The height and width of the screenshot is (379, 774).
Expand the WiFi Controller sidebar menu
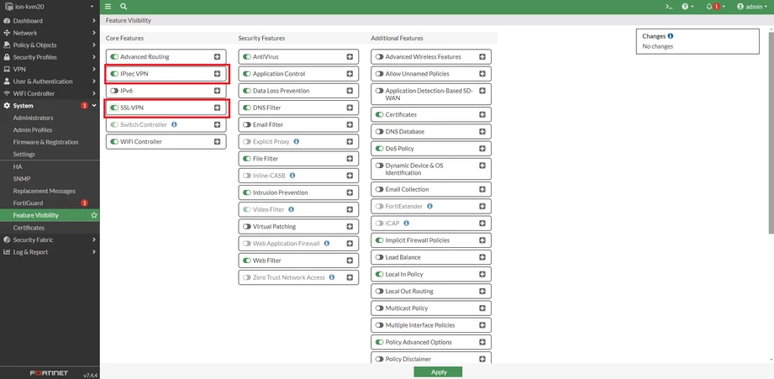(50, 93)
